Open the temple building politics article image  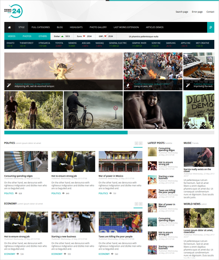point(120,161)
